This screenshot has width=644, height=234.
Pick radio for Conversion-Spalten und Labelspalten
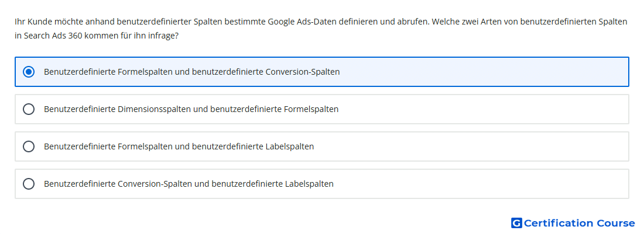click(x=29, y=184)
